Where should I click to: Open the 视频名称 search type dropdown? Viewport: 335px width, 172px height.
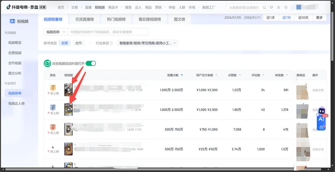55,32
